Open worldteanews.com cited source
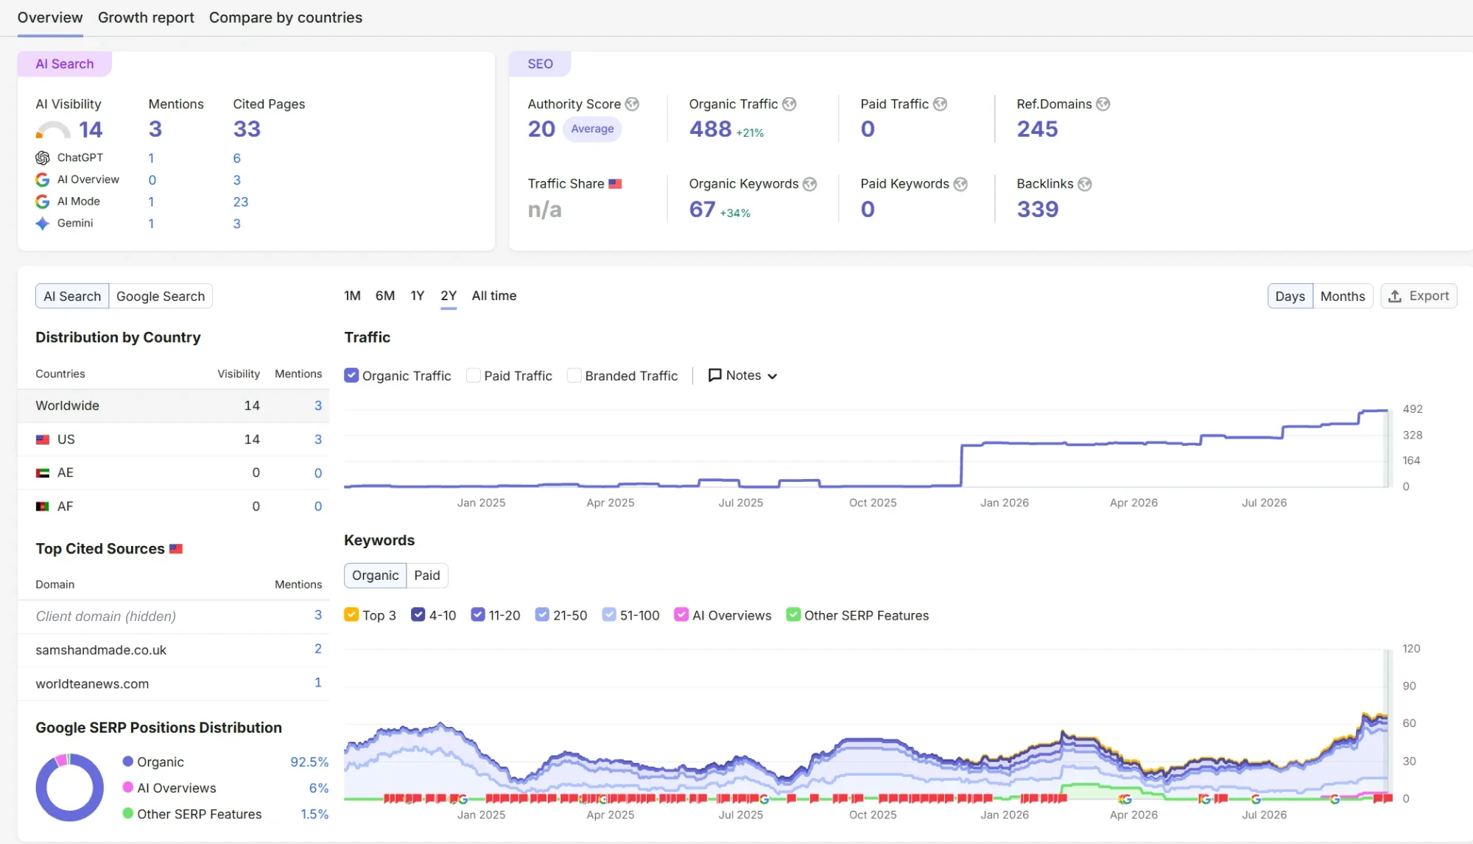Screen dimensions: 1473x844 coord(92,684)
